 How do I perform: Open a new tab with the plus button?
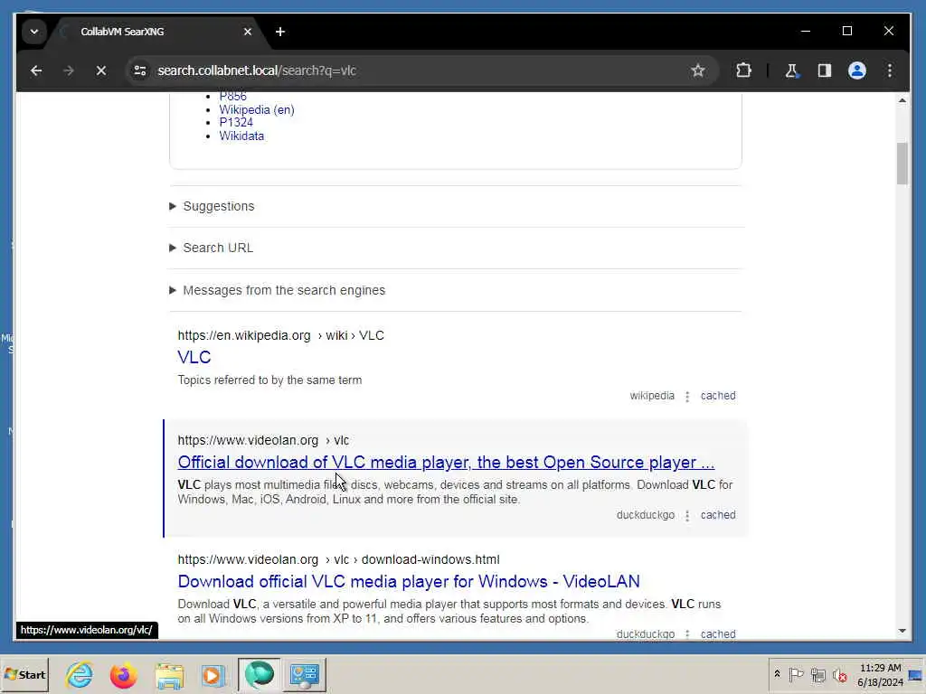[x=280, y=32]
